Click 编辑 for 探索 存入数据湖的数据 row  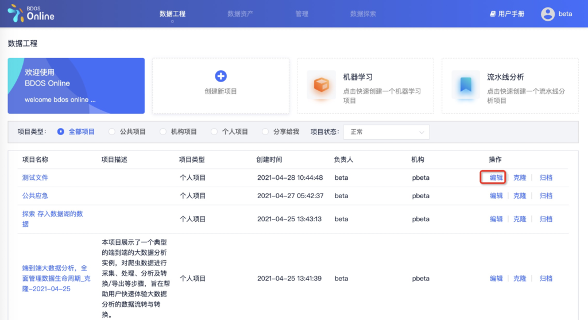496,219
